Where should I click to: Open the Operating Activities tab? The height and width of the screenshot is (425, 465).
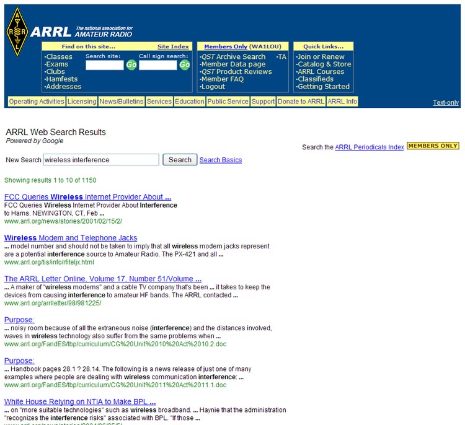37,102
